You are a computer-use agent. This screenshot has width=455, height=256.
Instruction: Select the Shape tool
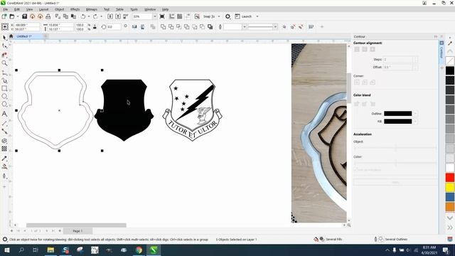point(4,46)
